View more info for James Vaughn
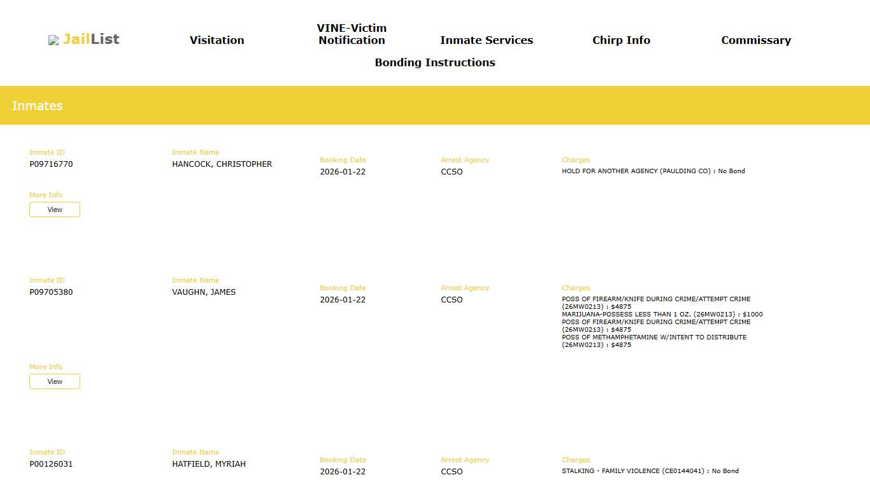Viewport: 870px width, 489px height. point(55,381)
